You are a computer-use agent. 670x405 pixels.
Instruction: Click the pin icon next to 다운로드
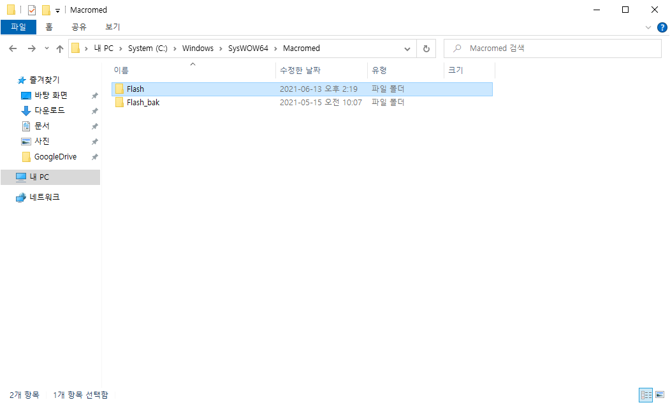coord(94,111)
